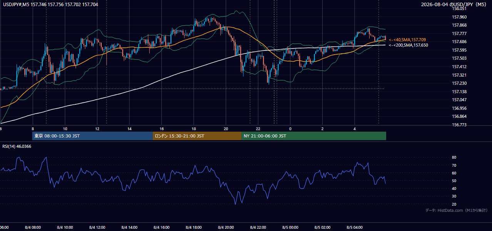
Task: Click bottom time label 8/5 04:00
Action: 355,228
